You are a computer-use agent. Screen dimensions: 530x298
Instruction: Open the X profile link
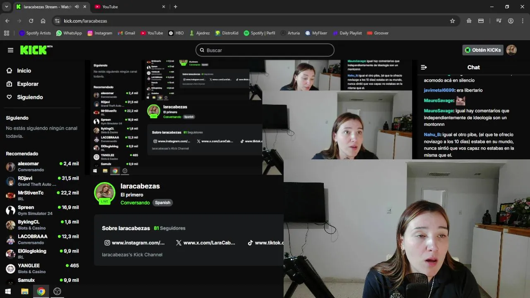pyautogui.click(x=205, y=243)
